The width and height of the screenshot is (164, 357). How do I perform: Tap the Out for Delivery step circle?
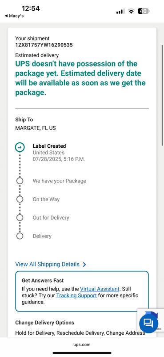(20, 218)
